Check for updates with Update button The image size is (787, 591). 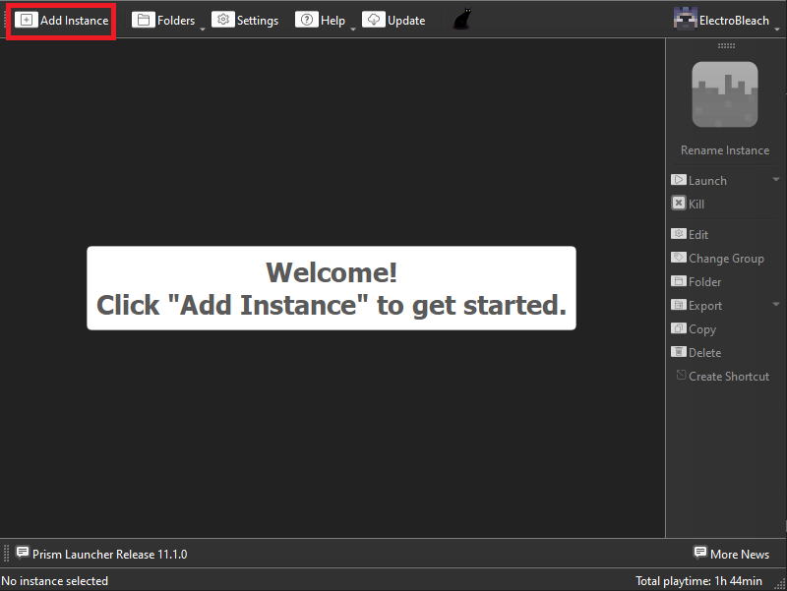pos(394,20)
